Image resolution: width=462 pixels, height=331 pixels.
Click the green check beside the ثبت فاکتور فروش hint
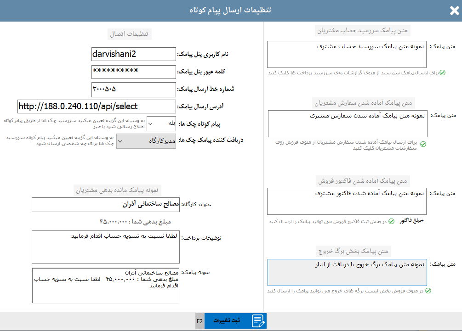(391, 221)
